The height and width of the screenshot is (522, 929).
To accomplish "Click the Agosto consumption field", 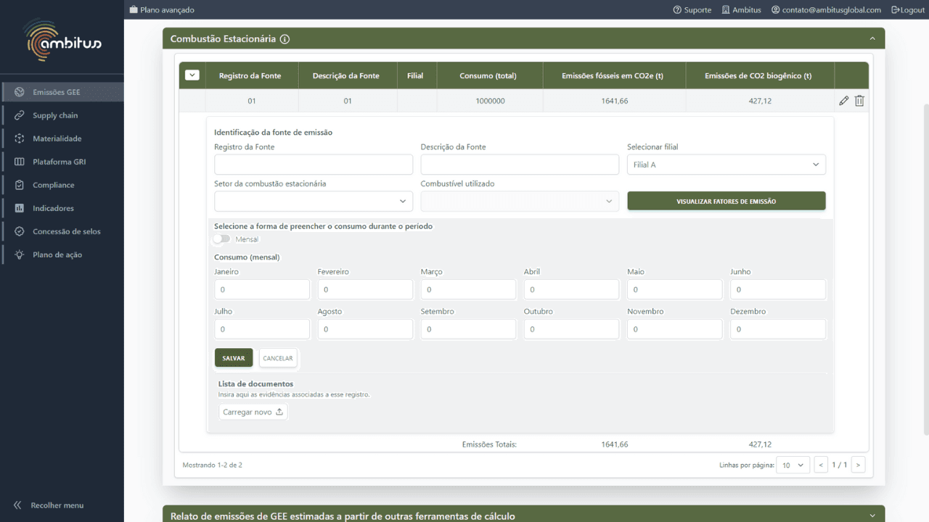I will pos(365,329).
